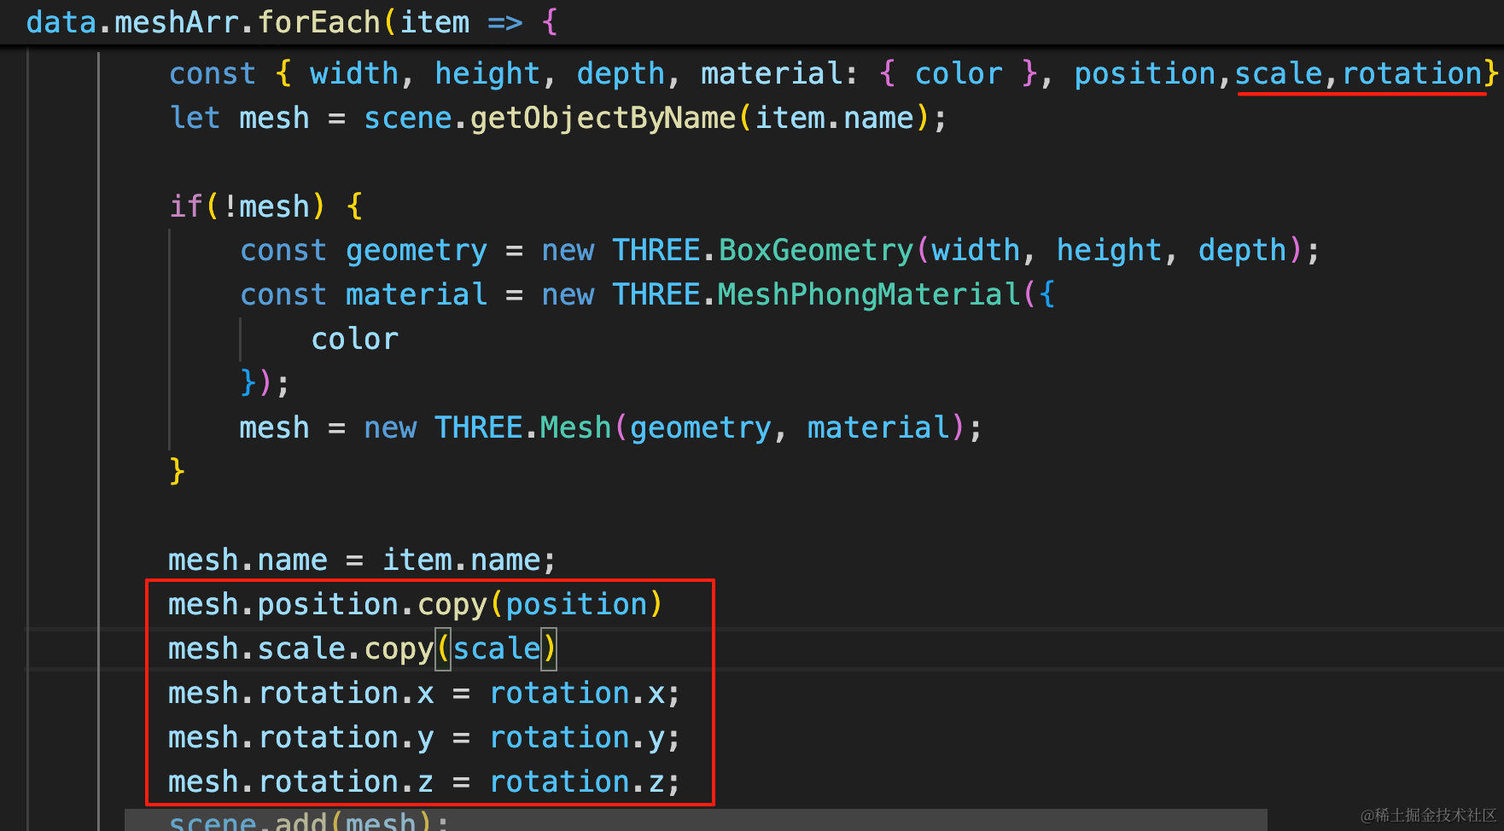This screenshot has height=831, width=1504.
Task: Click 'mesh.rotation.z = rotation.z;' line
Action: [x=424, y=782]
